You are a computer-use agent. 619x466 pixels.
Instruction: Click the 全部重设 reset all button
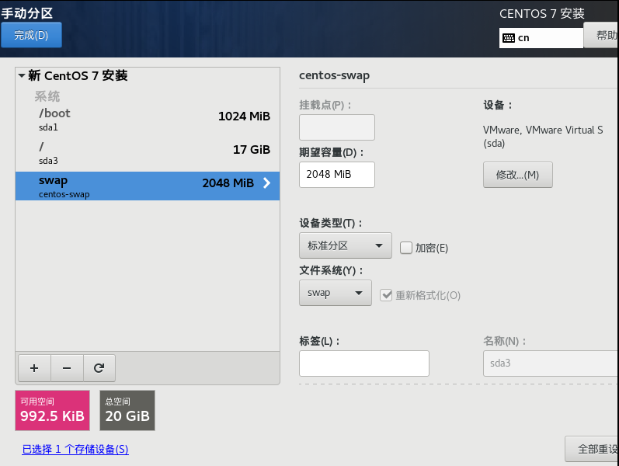[x=592, y=449]
